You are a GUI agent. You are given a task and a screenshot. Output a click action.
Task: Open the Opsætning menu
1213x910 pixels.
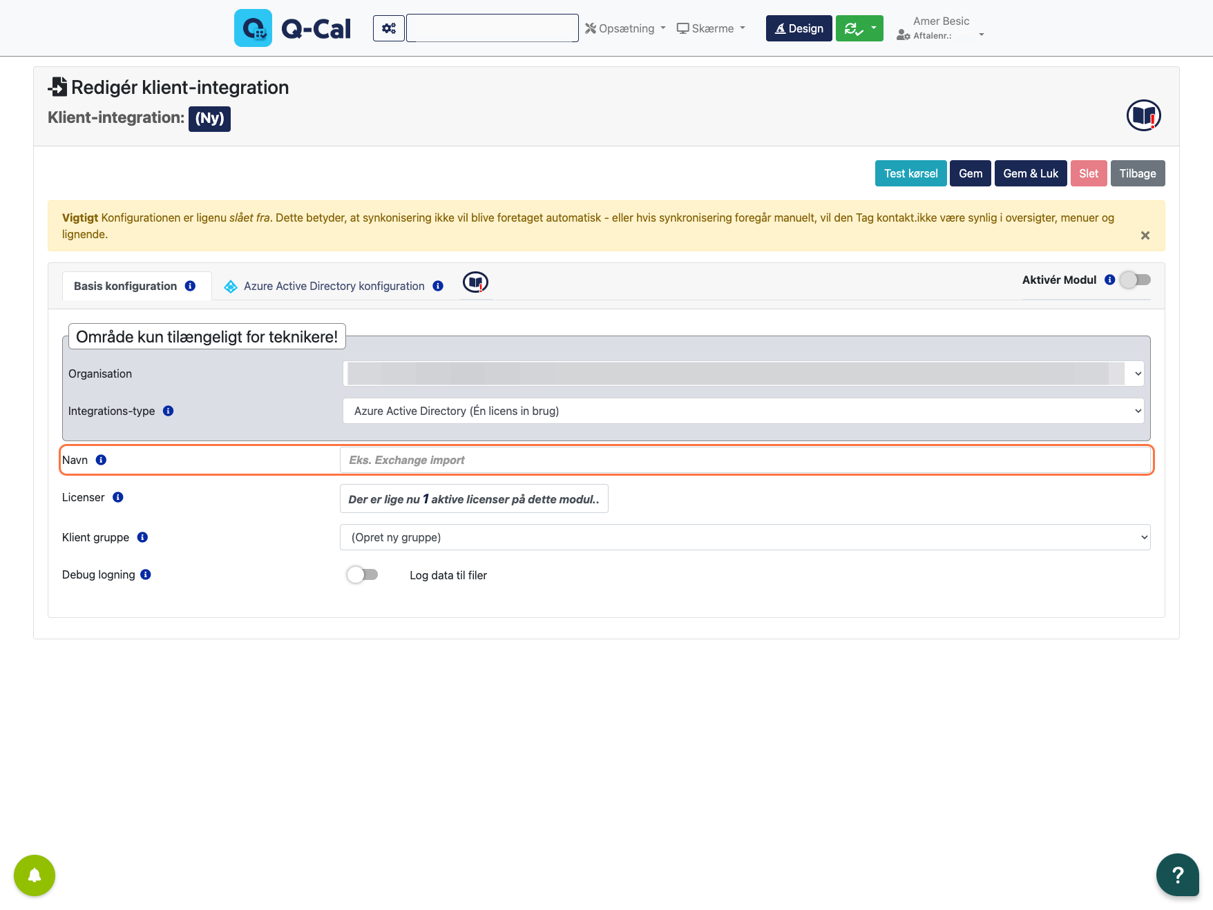point(625,28)
